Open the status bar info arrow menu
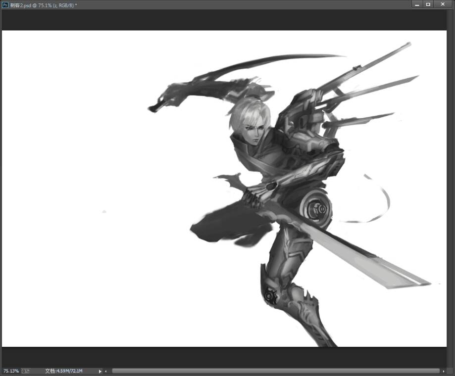 (100, 371)
